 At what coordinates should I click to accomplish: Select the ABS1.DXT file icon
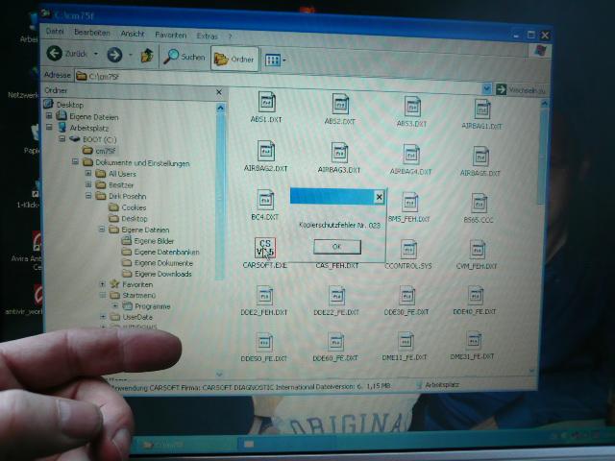(x=267, y=102)
